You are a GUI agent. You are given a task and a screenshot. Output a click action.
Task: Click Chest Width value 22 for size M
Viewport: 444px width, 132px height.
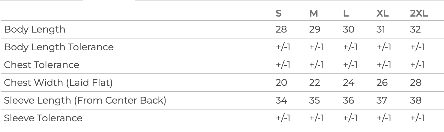315,83
